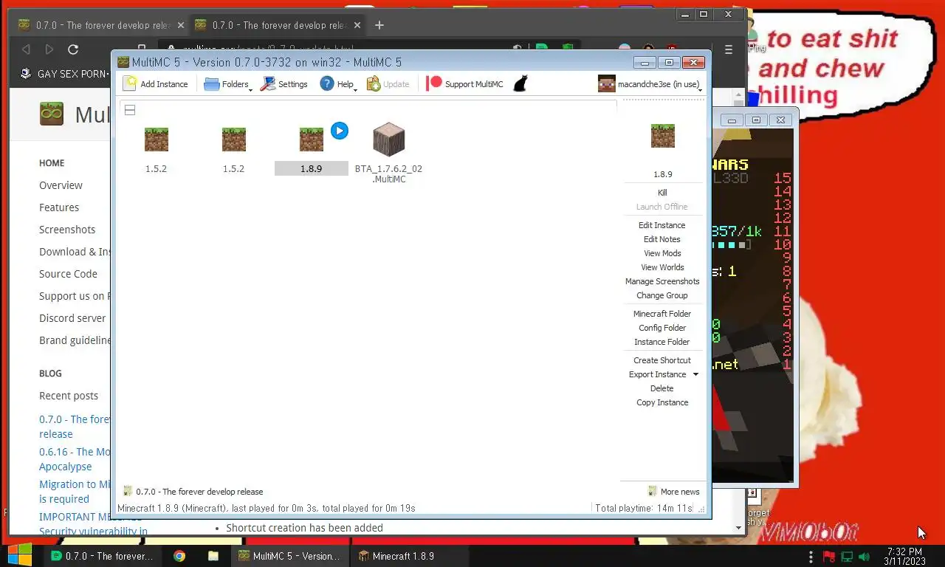Click the Support MultiMC Patreon icon
The image size is (945, 567).
[x=434, y=83]
